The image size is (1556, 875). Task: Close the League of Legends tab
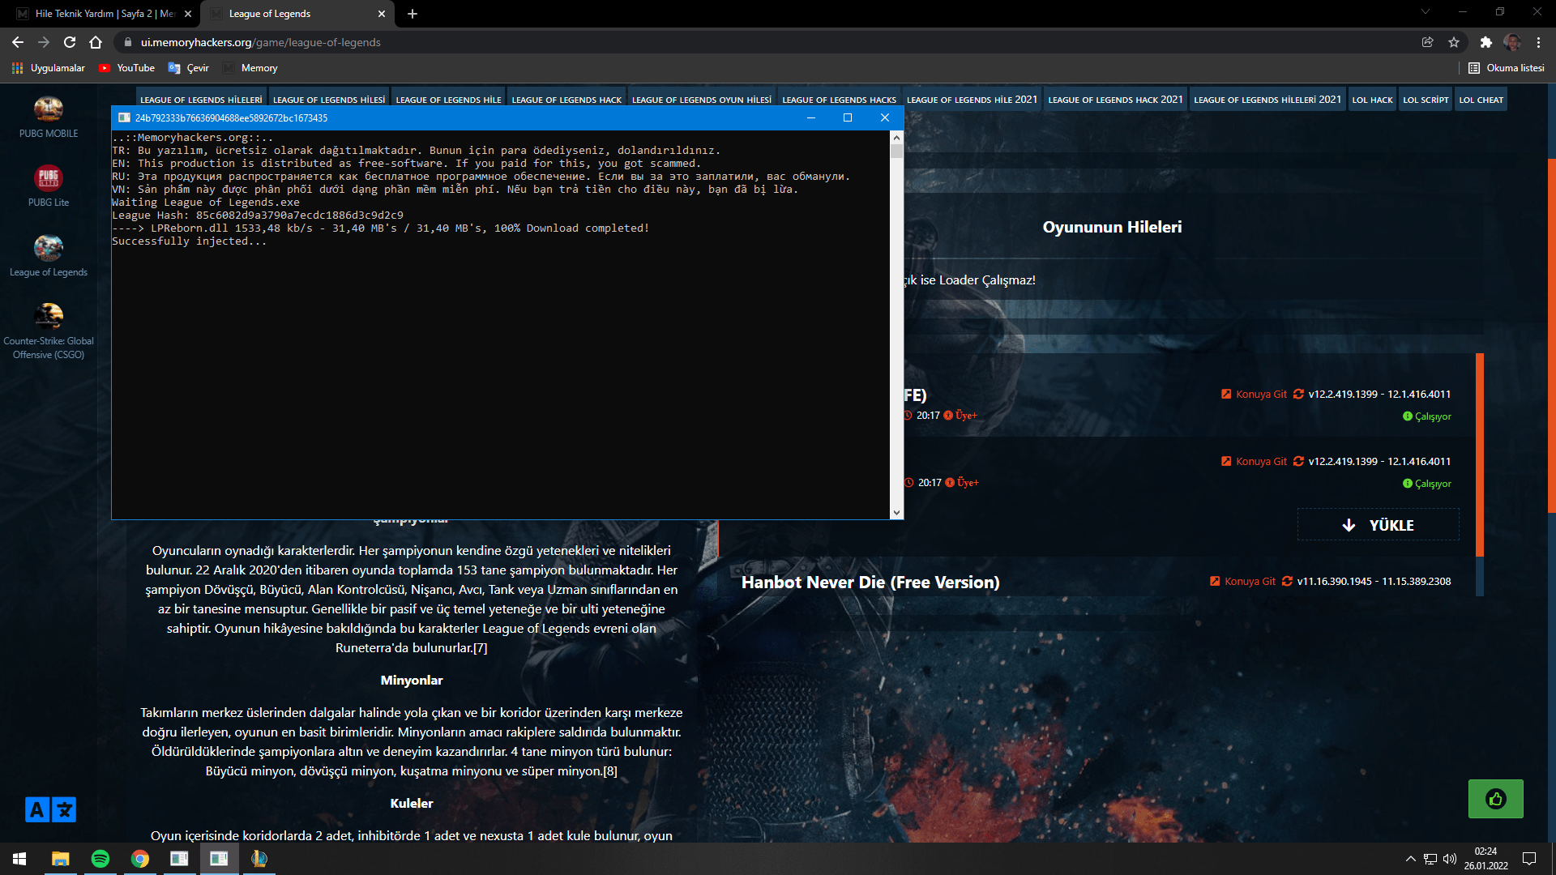[382, 14]
